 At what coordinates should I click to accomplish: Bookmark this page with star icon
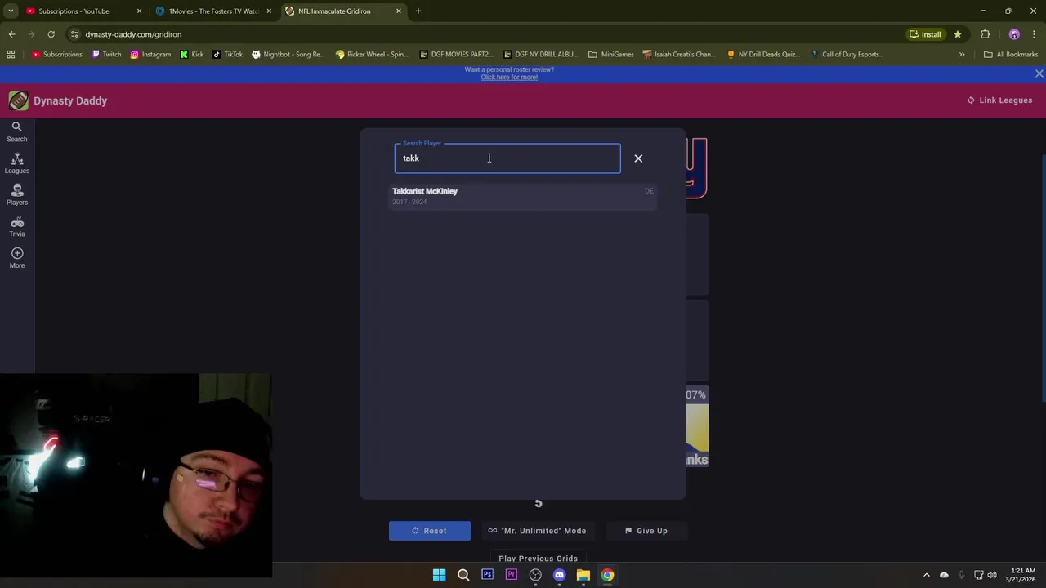point(957,34)
